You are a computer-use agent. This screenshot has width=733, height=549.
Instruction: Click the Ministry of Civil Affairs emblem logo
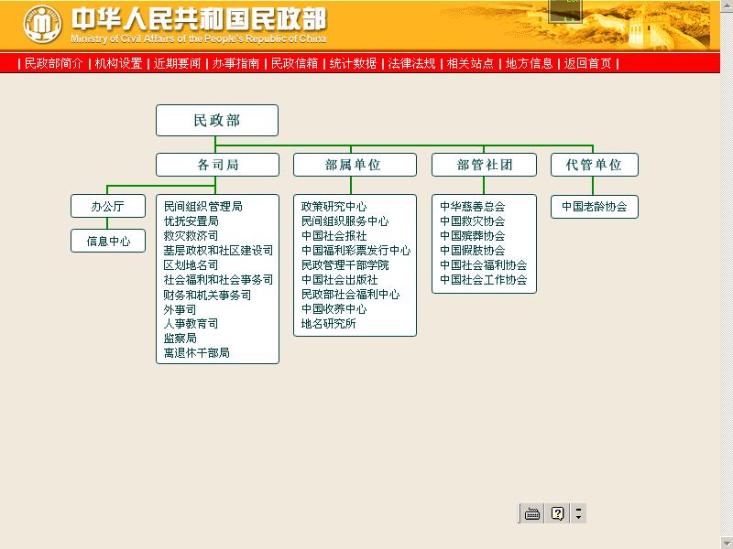tap(42, 24)
